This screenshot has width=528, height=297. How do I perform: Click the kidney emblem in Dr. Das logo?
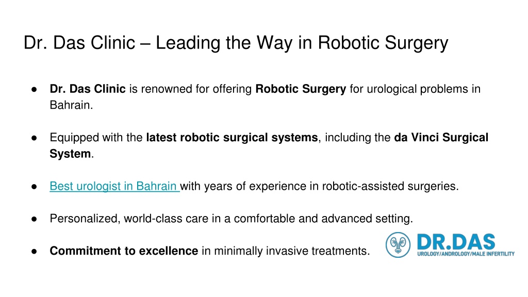[398, 245]
